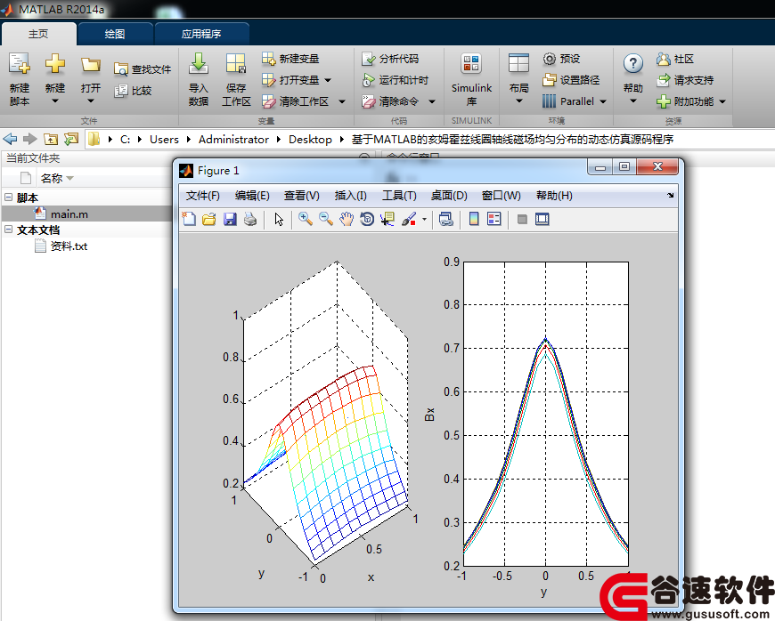Click open file icon in Figure 1 toolbar
The width and height of the screenshot is (775, 621).
209,219
